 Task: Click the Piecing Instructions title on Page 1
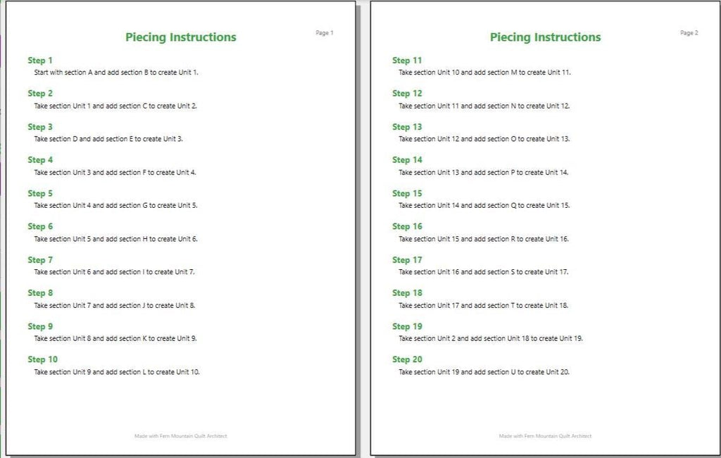(181, 37)
